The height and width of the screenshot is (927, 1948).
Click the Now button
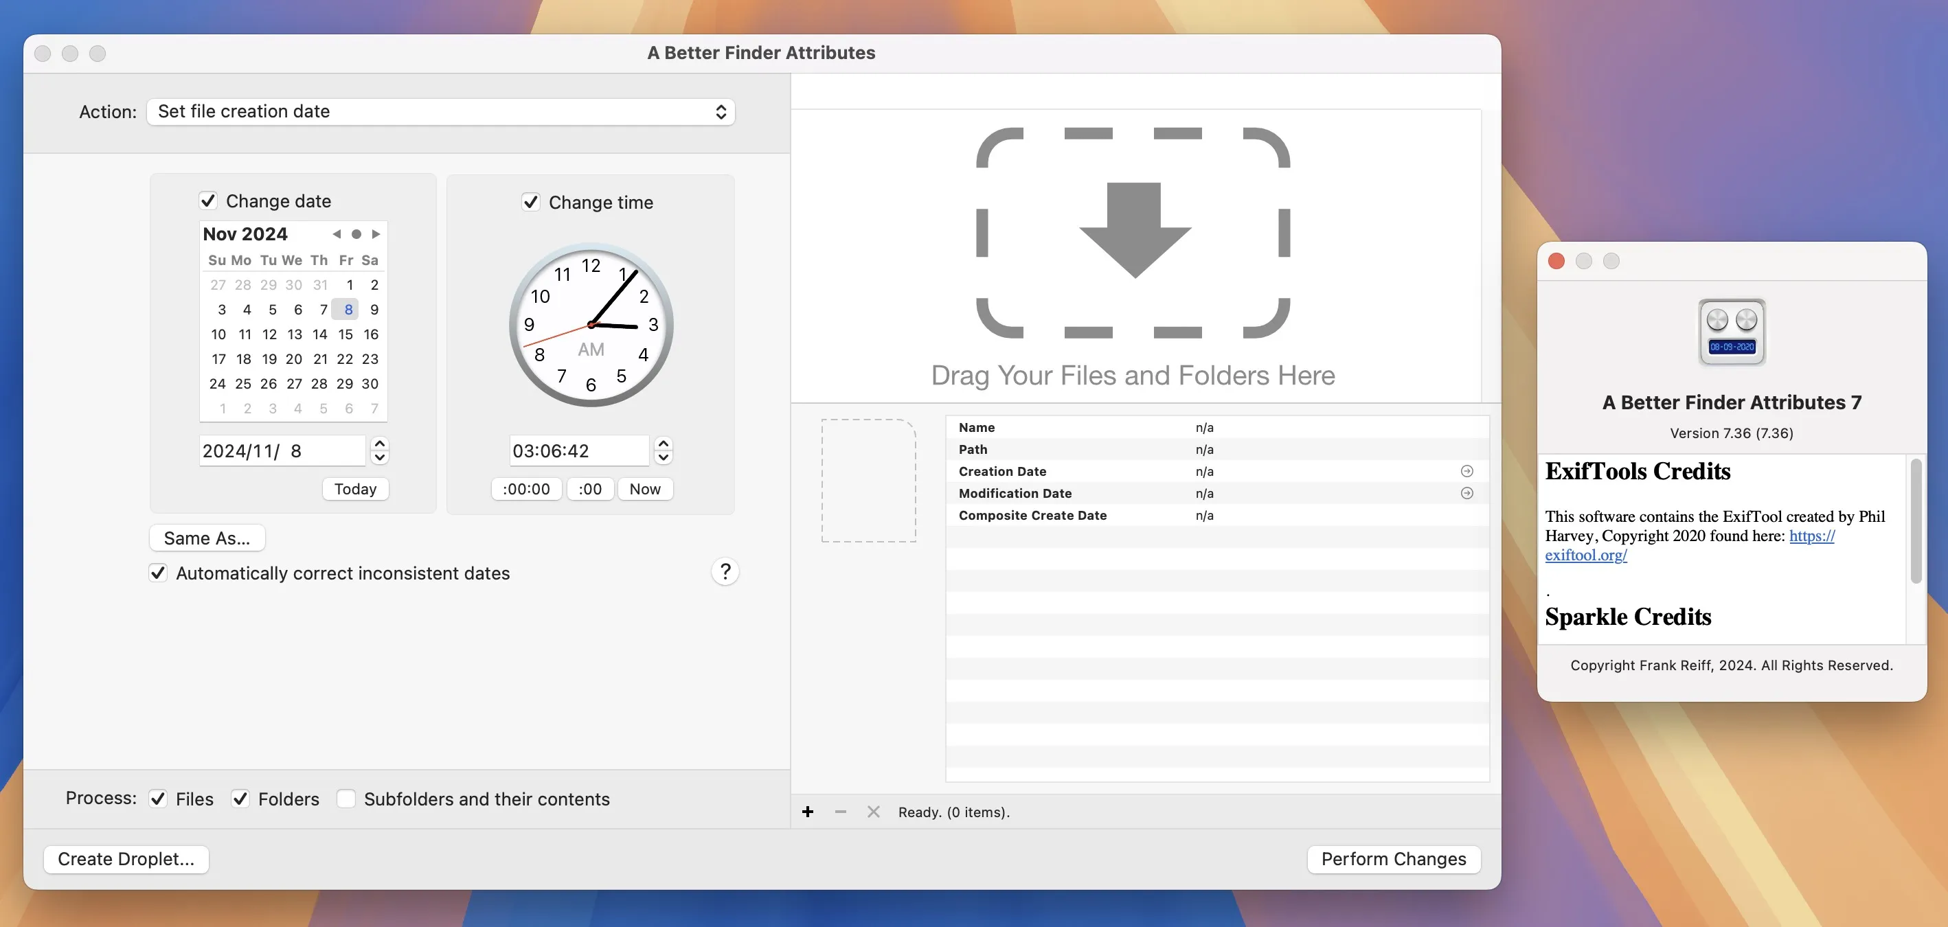[x=645, y=488]
